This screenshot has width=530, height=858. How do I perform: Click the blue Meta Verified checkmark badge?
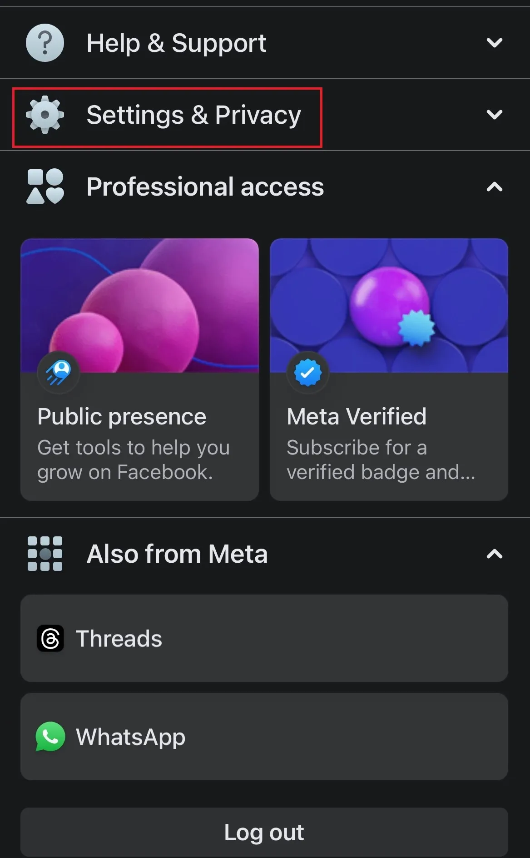(x=307, y=373)
